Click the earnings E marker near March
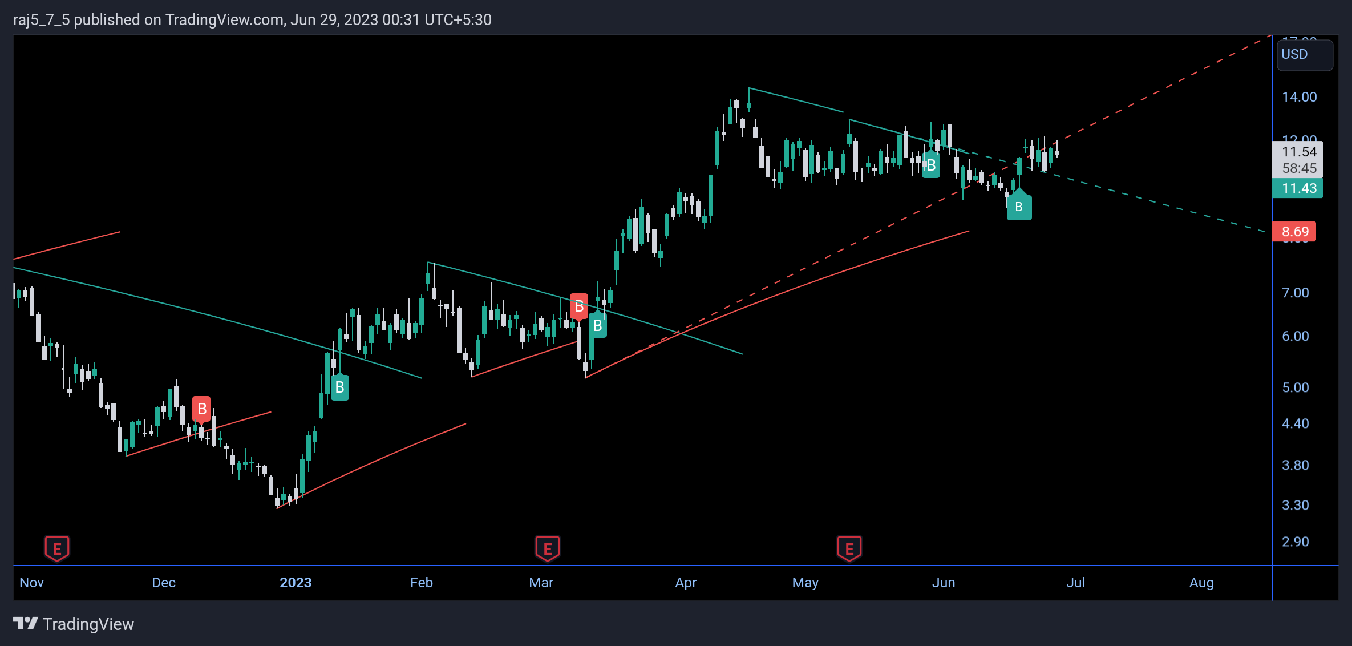The width and height of the screenshot is (1352, 646). tap(548, 548)
